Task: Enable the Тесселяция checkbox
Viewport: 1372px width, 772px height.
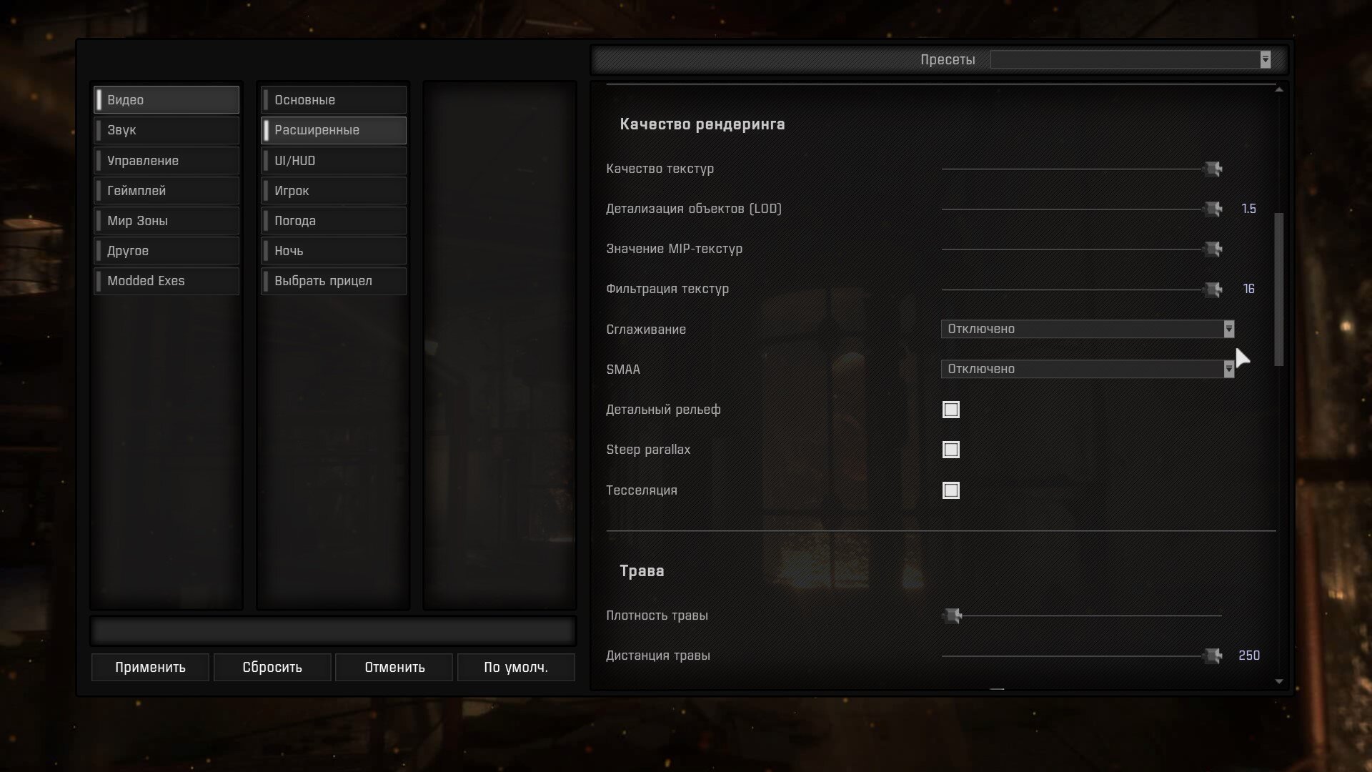Action: [951, 490]
